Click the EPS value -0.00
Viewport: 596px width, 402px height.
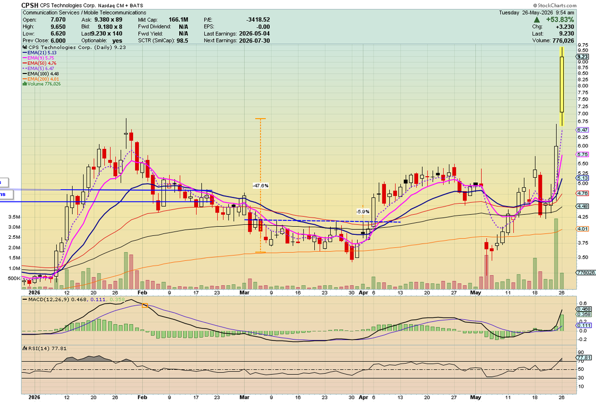point(262,26)
